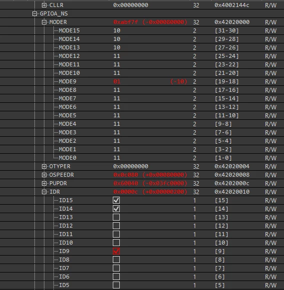Collapse the MODER register node
The width and height of the screenshot is (284, 290).
44,22
